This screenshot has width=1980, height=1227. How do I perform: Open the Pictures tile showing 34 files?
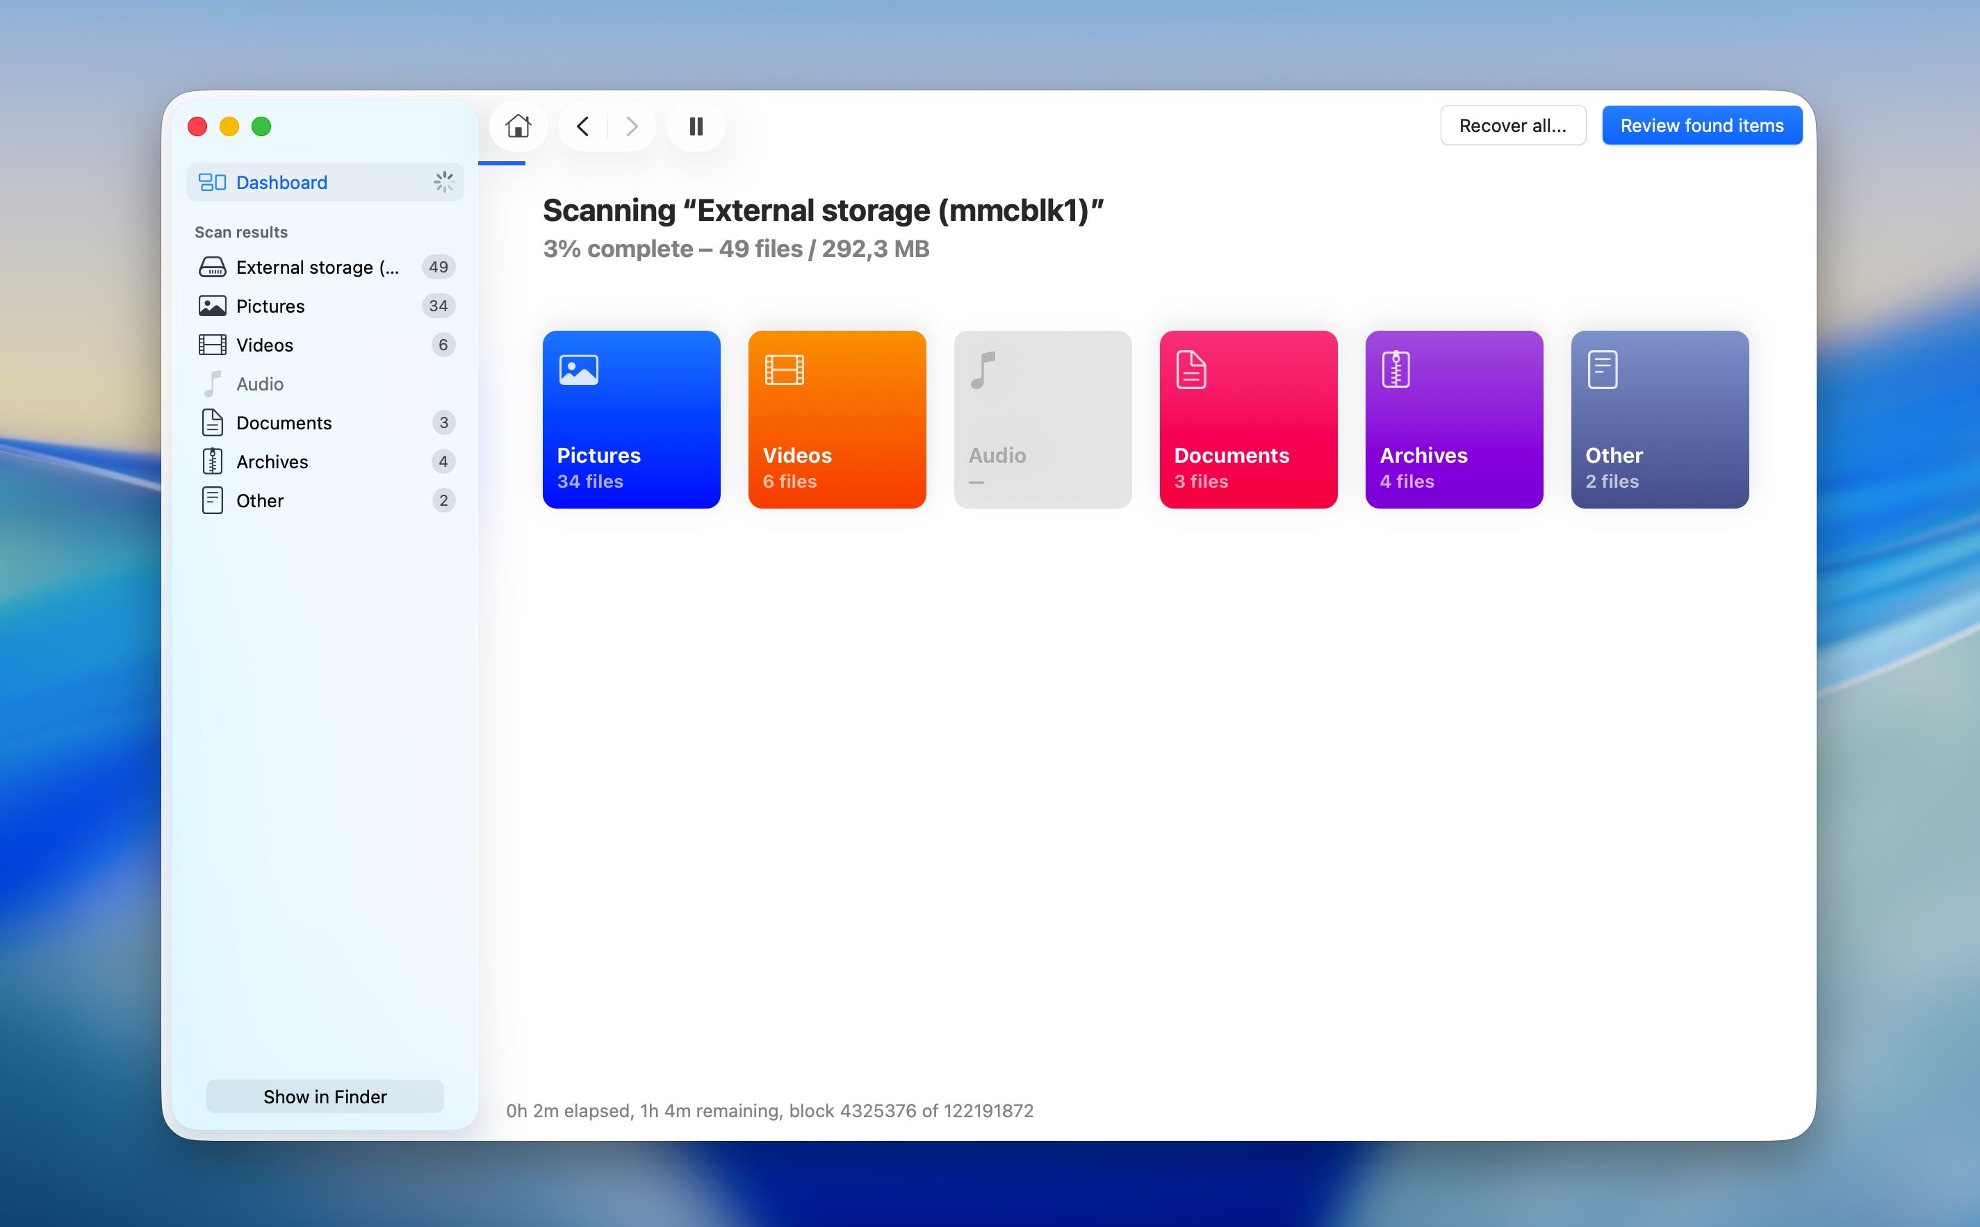coord(631,420)
